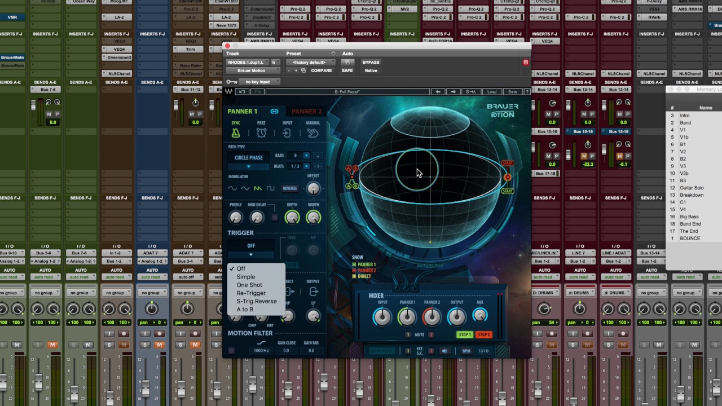Toggle Show Direct checkbox
The width and height of the screenshot is (722, 406).
pyautogui.click(x=354, y=276)
